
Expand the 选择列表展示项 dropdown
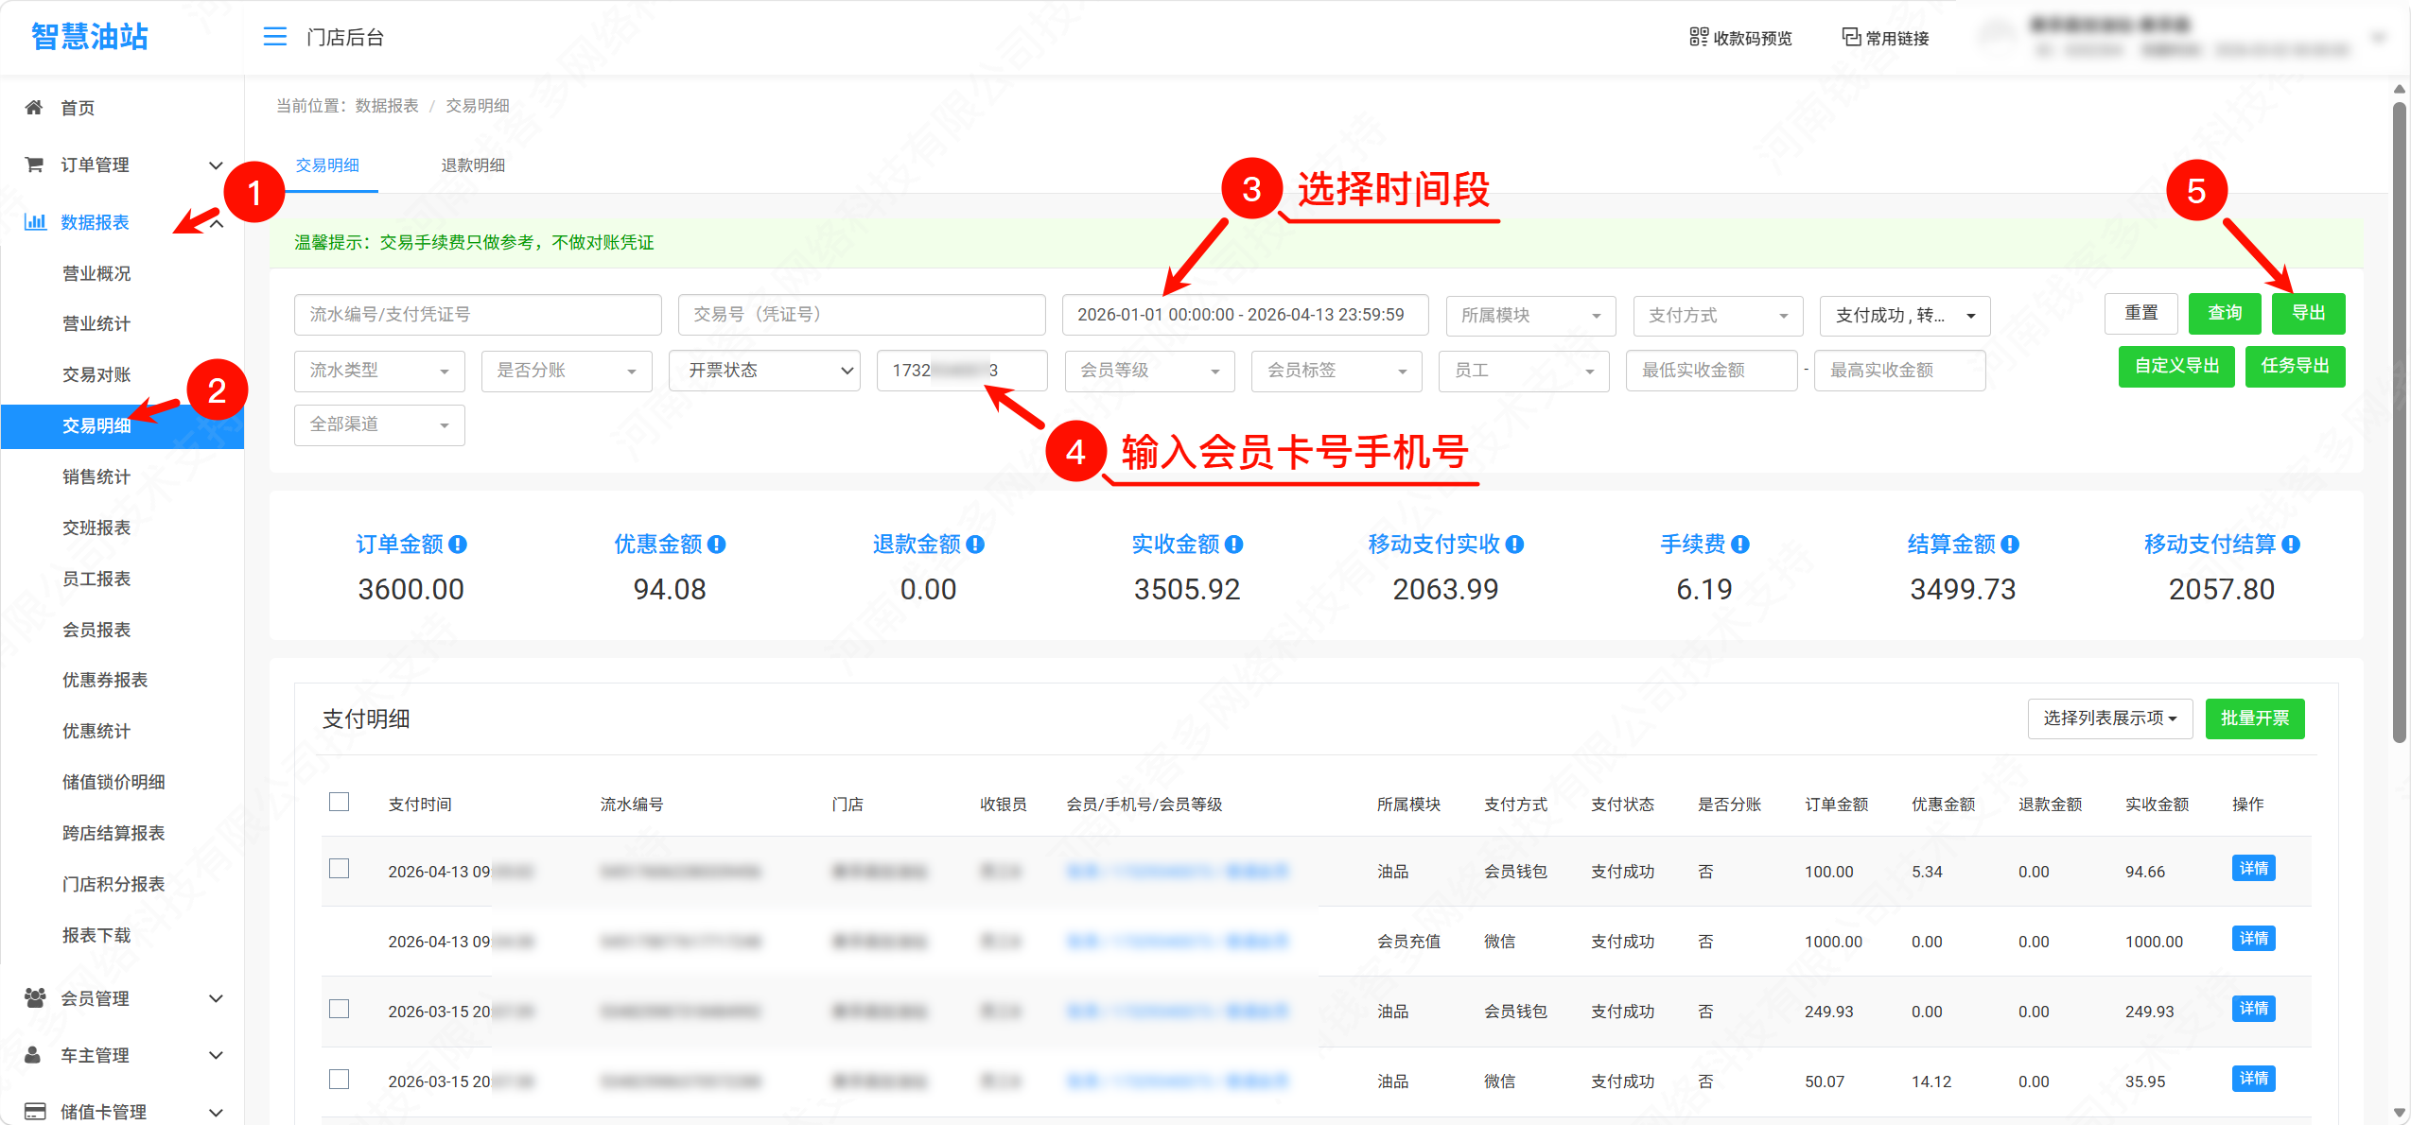[x=2109, y=718]
